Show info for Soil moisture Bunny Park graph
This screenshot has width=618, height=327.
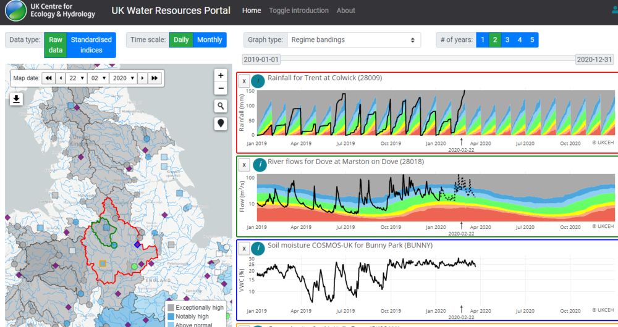[260, 248]
